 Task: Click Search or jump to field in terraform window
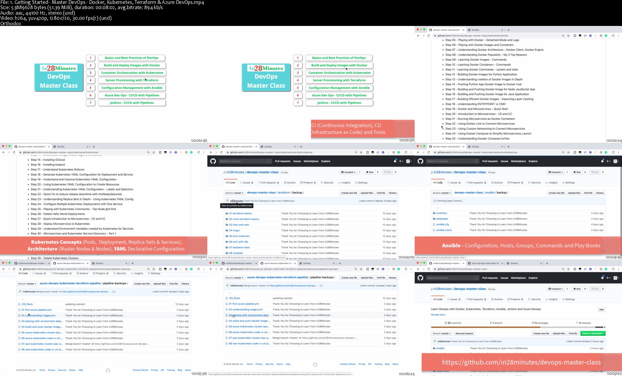(245, 161)
